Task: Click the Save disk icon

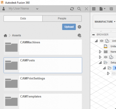Action: pos(111,9)
